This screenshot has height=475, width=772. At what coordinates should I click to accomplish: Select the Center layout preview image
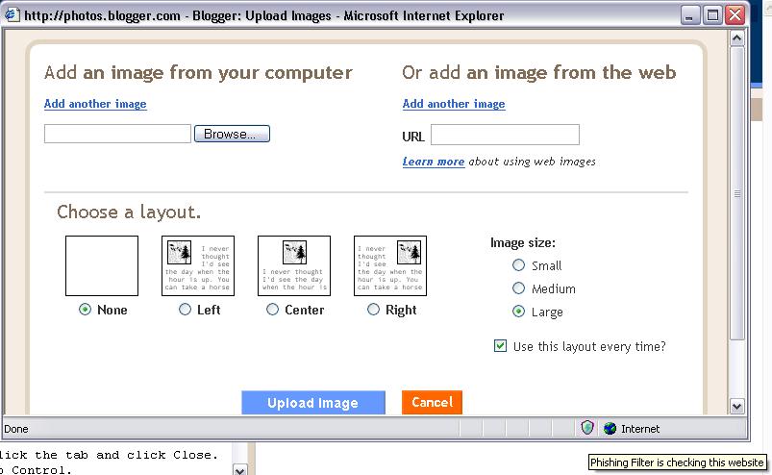(293, 265)
